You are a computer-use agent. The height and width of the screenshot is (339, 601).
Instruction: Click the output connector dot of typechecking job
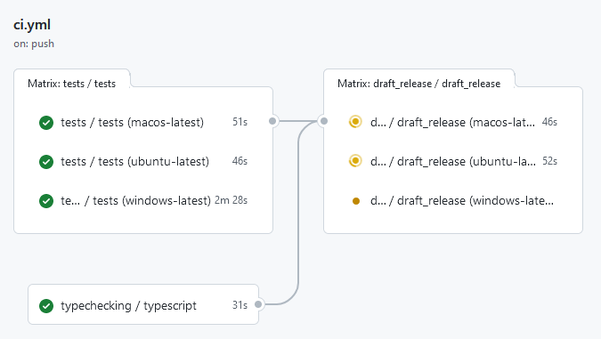click(258, 304)
